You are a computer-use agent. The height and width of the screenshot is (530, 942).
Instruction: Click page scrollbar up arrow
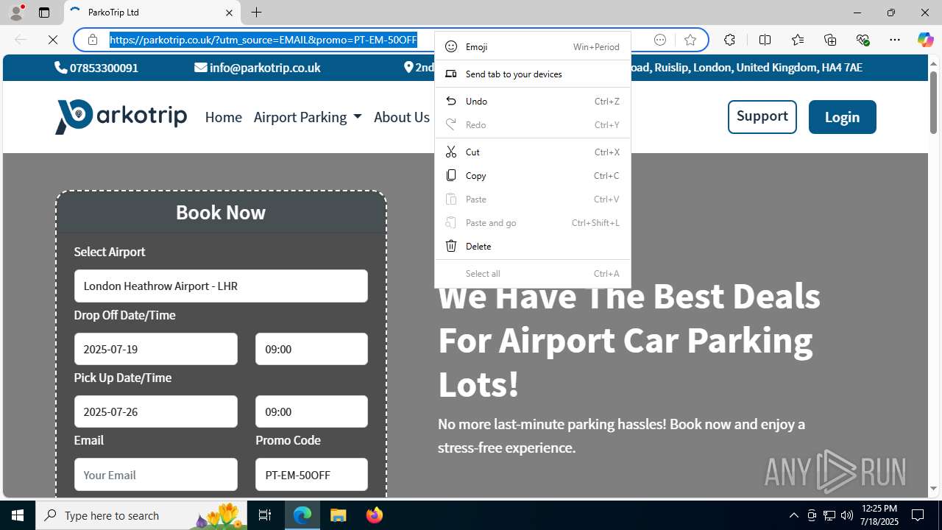coord(934,63)
